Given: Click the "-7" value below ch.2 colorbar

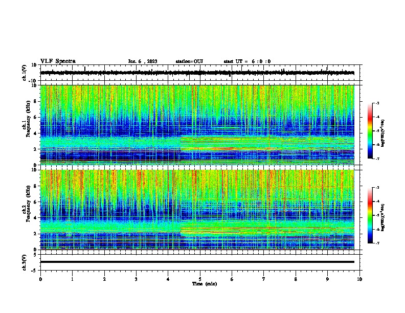Looking at the screenshot, I should tap(377, 243).
